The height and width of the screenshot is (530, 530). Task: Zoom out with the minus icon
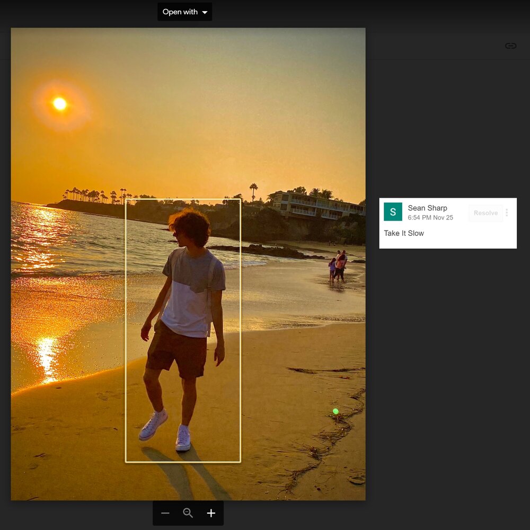(165, 513)
